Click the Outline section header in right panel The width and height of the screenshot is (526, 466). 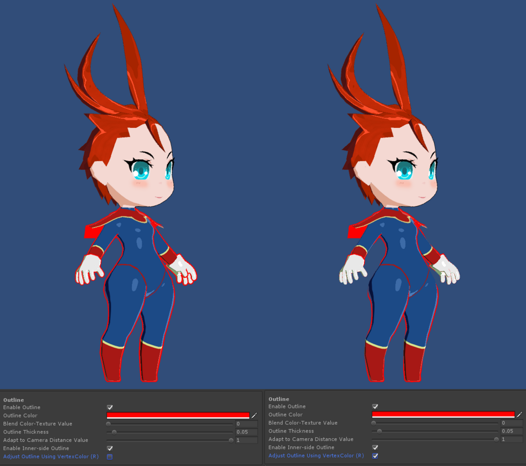[279, 399]
